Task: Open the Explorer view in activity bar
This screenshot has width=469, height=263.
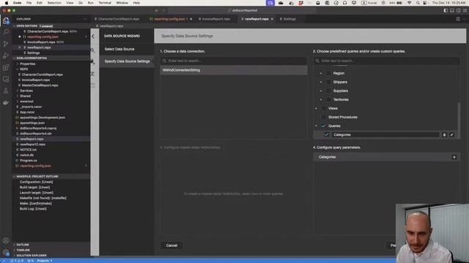Action: 6,20
